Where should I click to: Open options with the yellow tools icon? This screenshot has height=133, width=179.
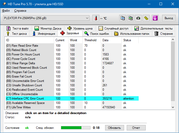(x=146, y=18)
